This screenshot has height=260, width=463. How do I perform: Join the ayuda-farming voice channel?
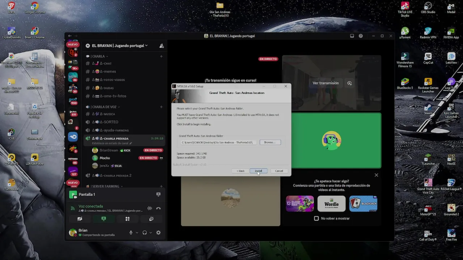124,130
